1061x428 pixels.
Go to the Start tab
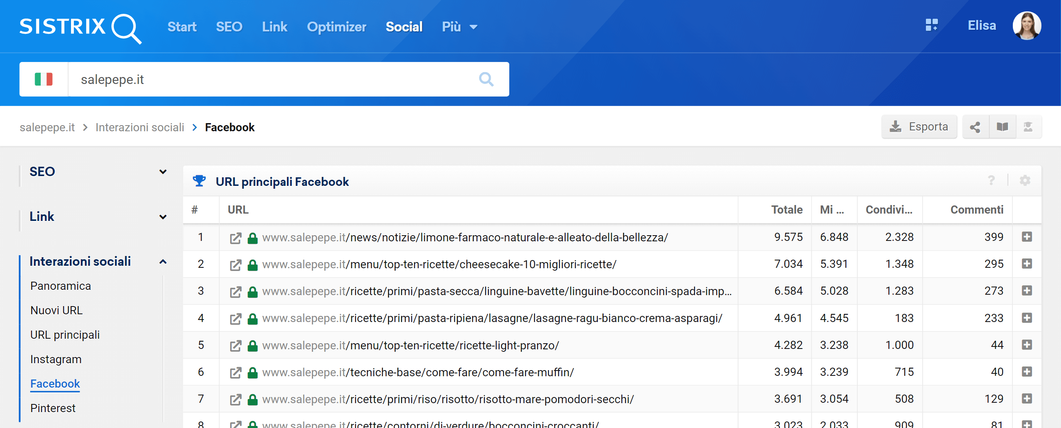[x=182, y=27]
